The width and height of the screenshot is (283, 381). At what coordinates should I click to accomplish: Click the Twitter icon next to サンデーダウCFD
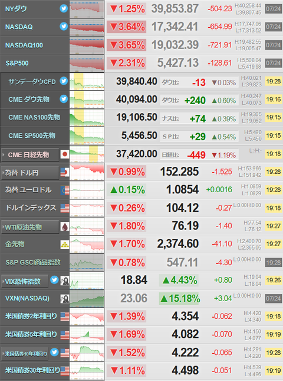point(64,80)
